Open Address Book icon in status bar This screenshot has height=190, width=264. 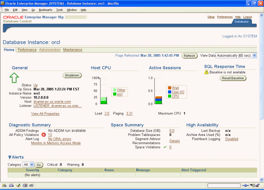[x=25, y=186]
